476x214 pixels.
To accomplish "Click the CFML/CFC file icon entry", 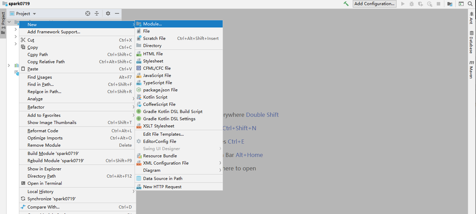I will pyautogui.click(x=139, y=68).
